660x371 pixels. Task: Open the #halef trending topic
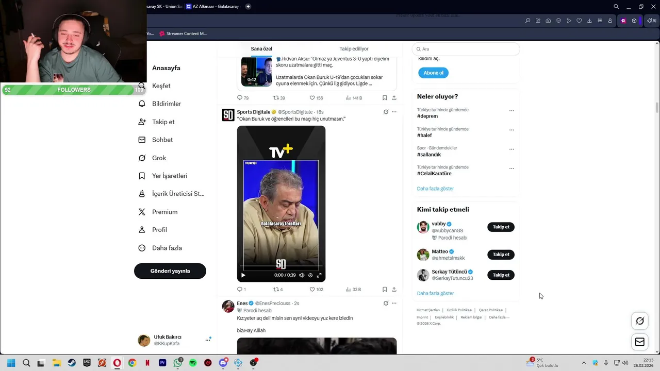click(424, 136)
